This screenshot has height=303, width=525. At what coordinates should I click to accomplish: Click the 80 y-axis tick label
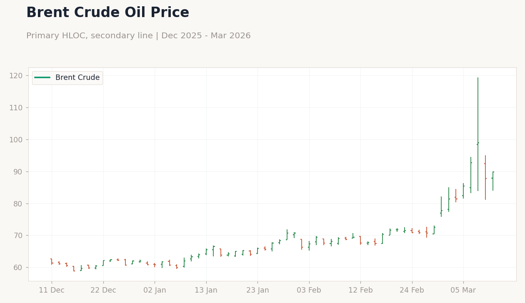pyautogui.click(x=18, y=204)
